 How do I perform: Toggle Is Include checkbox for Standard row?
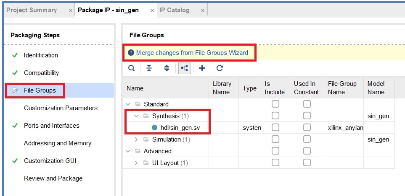pyautogui.click(x=275, y=104)
